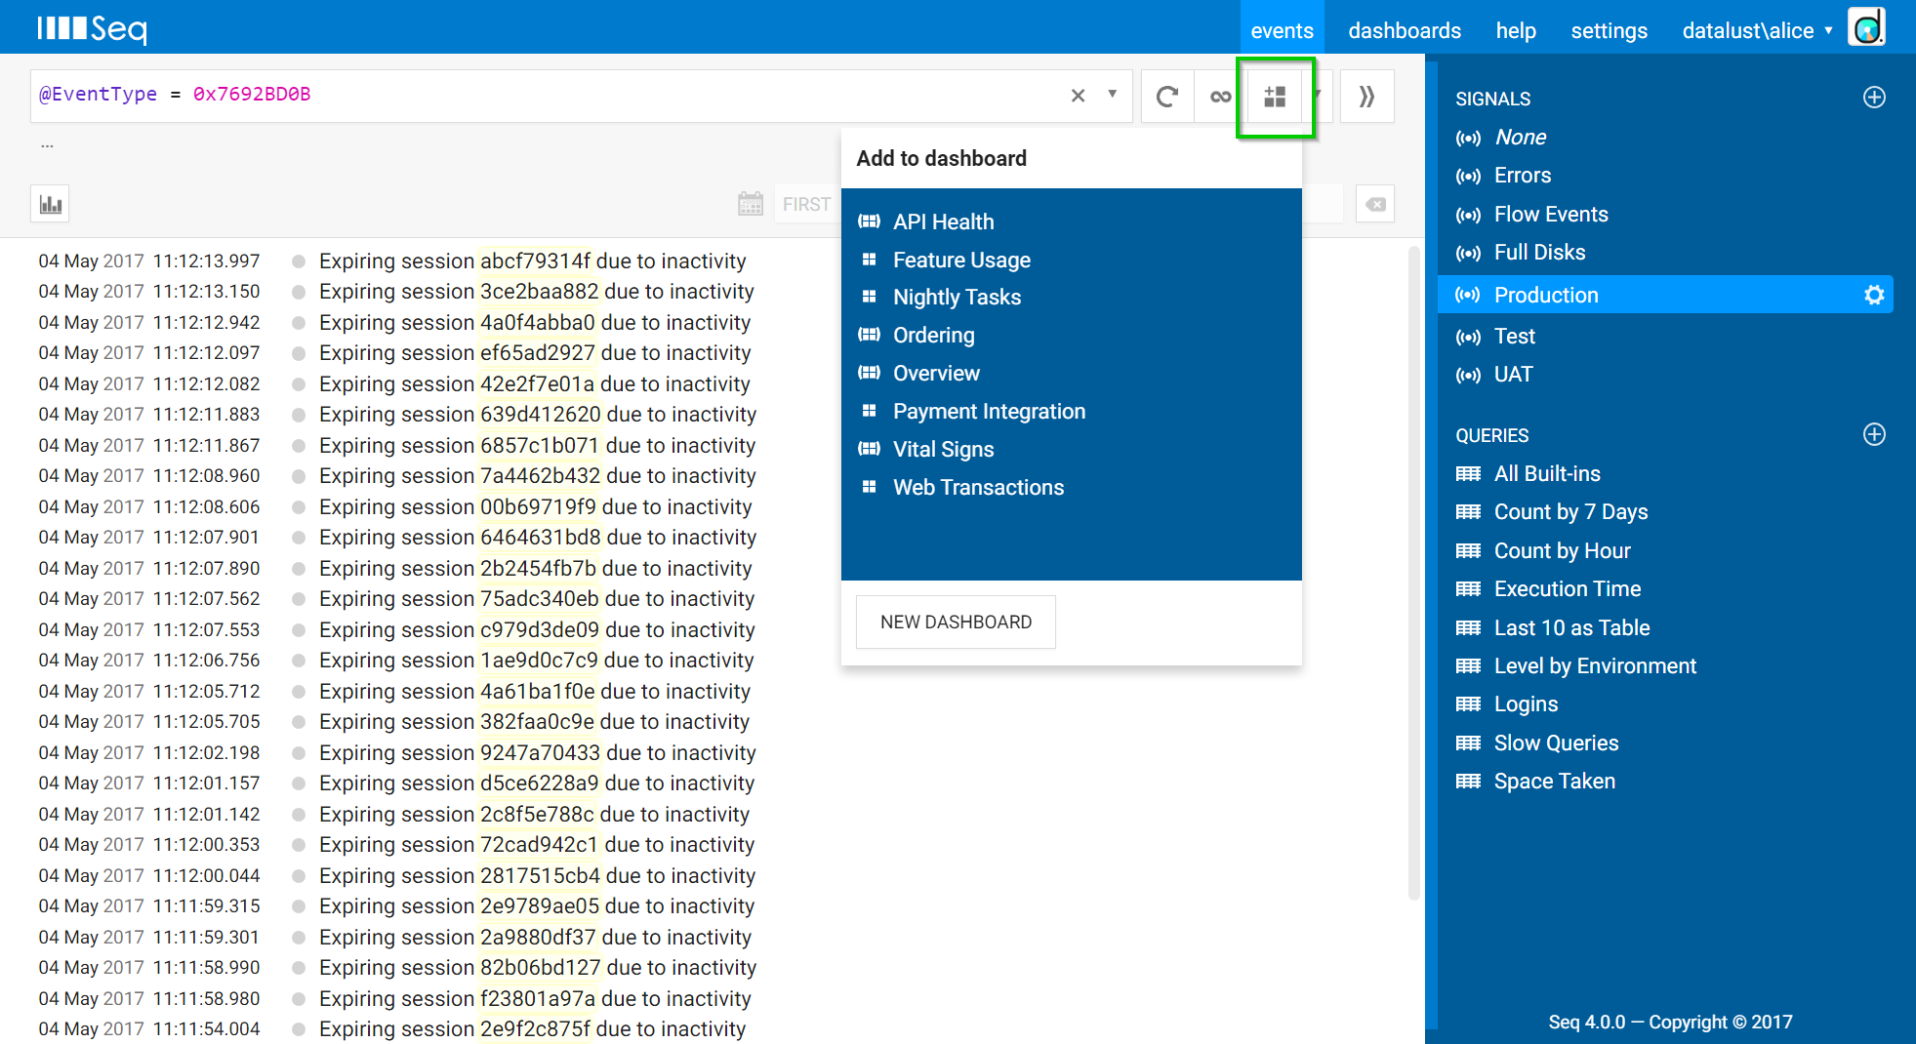Screen dimensions: 1916x1044
Task: Click the FIRST date range field
Action: (x=807, y=204)
